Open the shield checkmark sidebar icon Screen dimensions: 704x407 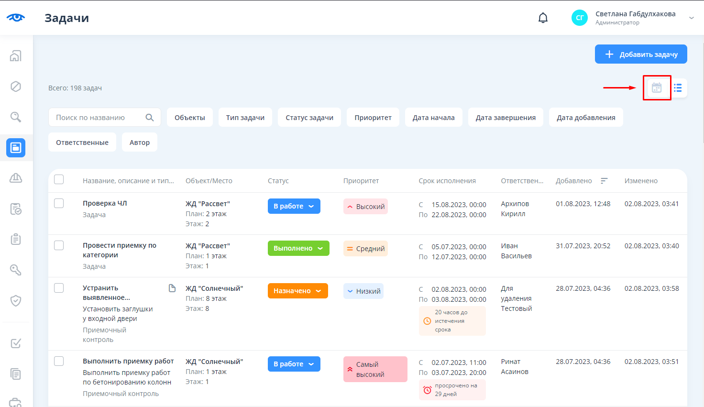[16, 301]
